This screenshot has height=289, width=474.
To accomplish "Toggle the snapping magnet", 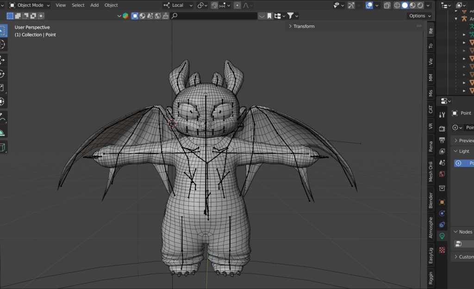I will [x=214, y=5].
